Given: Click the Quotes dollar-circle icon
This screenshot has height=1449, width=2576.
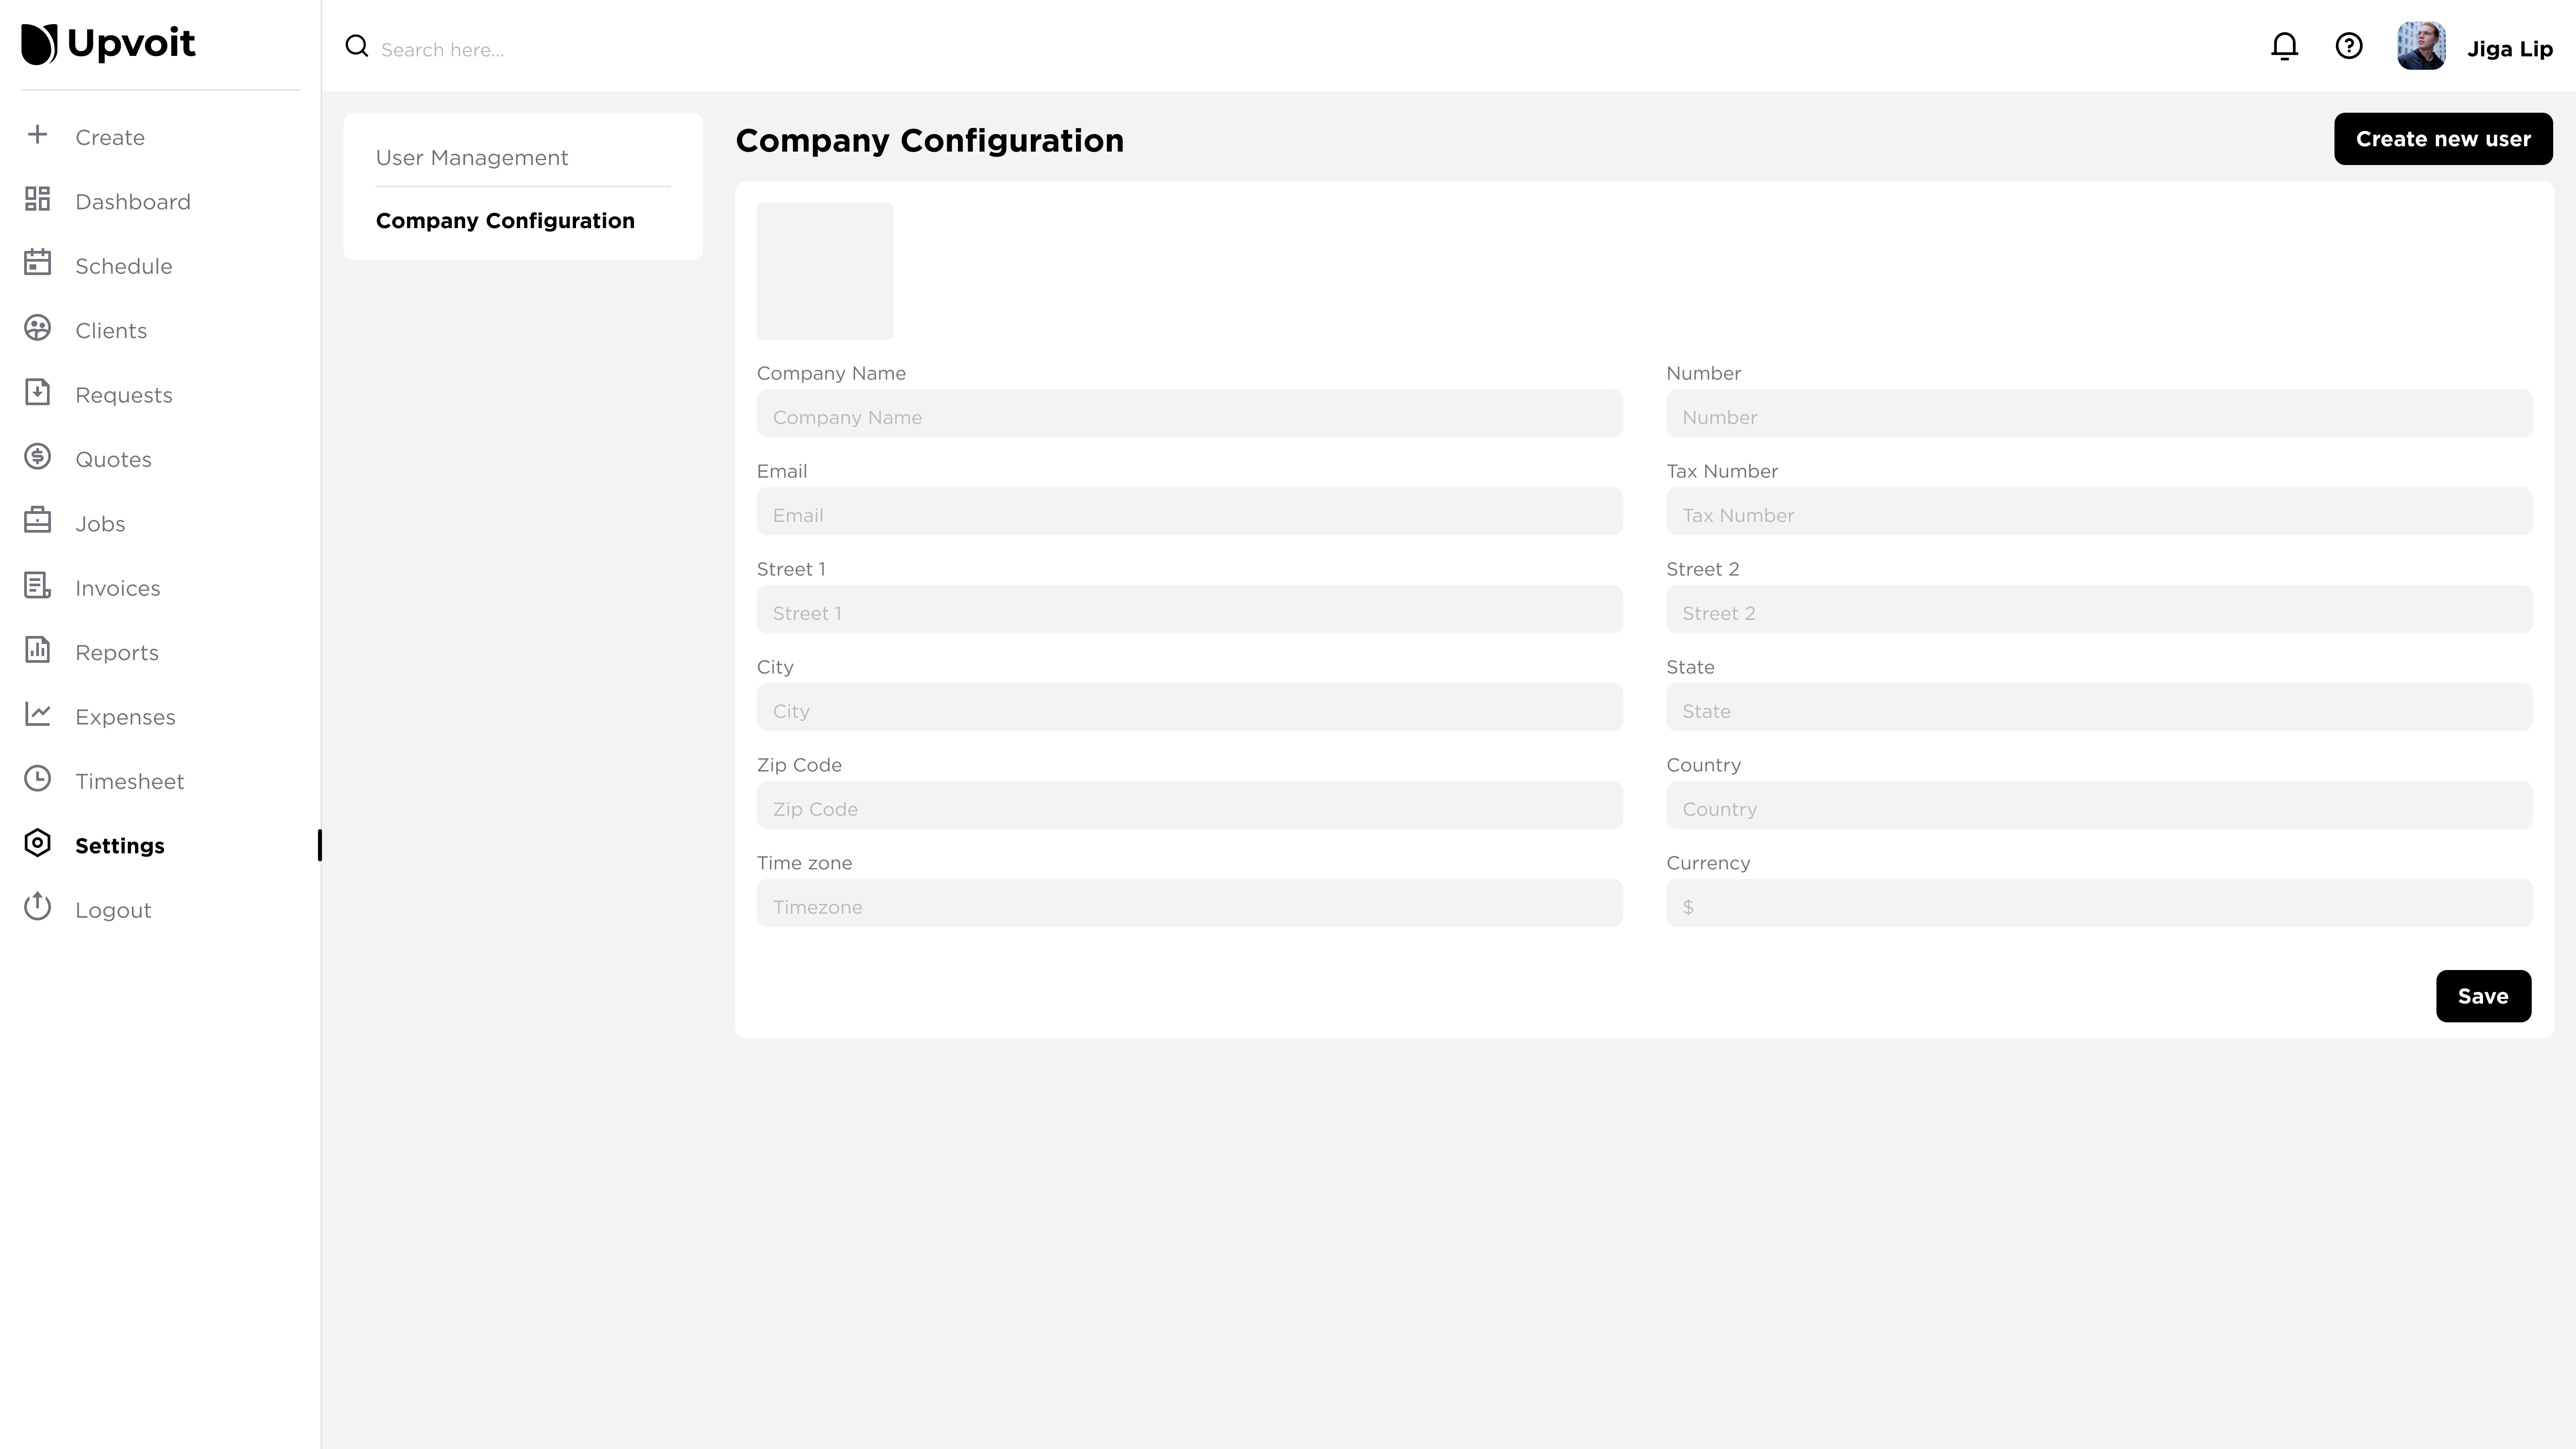Looking at the screenshot, I should (x=37, y=457).
